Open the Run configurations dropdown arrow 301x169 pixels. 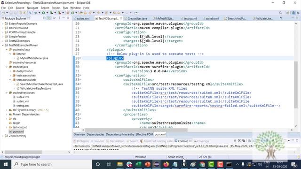pos(47,13)
